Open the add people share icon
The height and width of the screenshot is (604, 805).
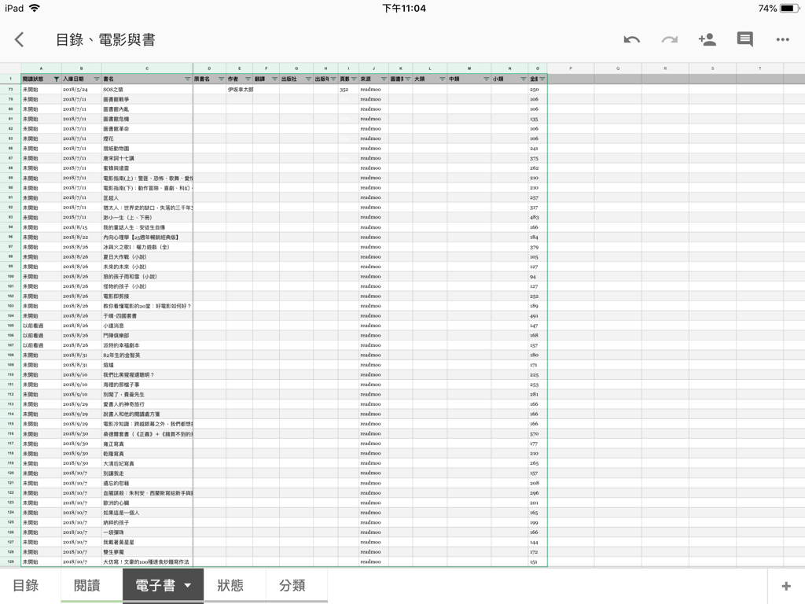click(x=707, y=39)
